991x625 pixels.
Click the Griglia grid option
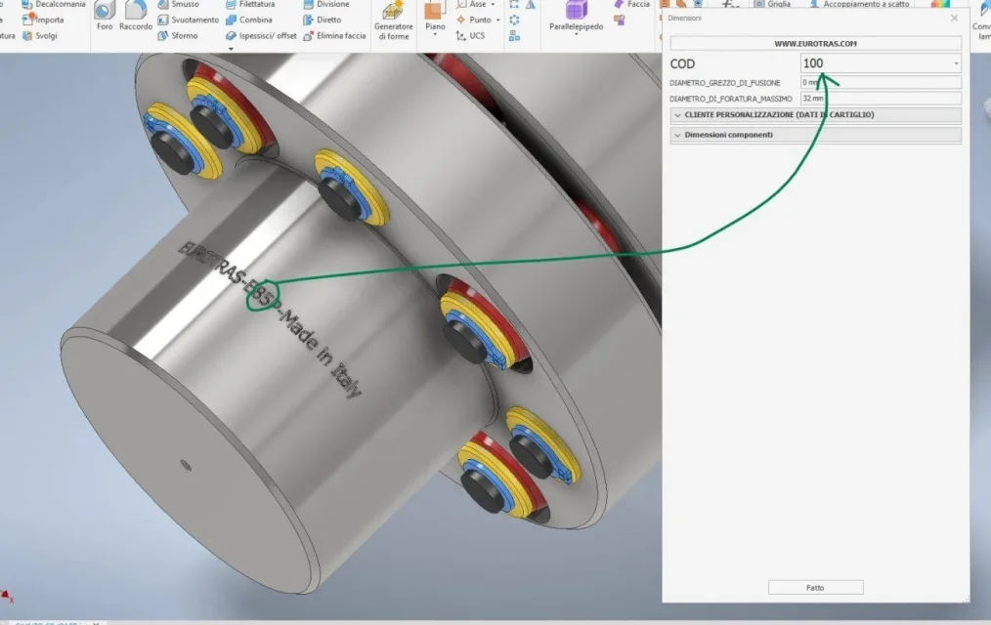click(772, 4)
